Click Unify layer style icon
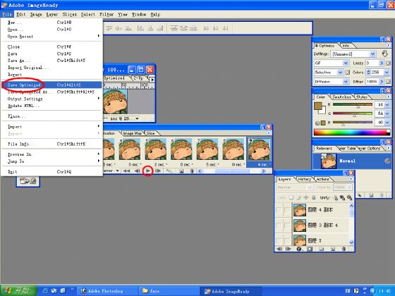This screenshot has width=395, height=296. [349, 198]
